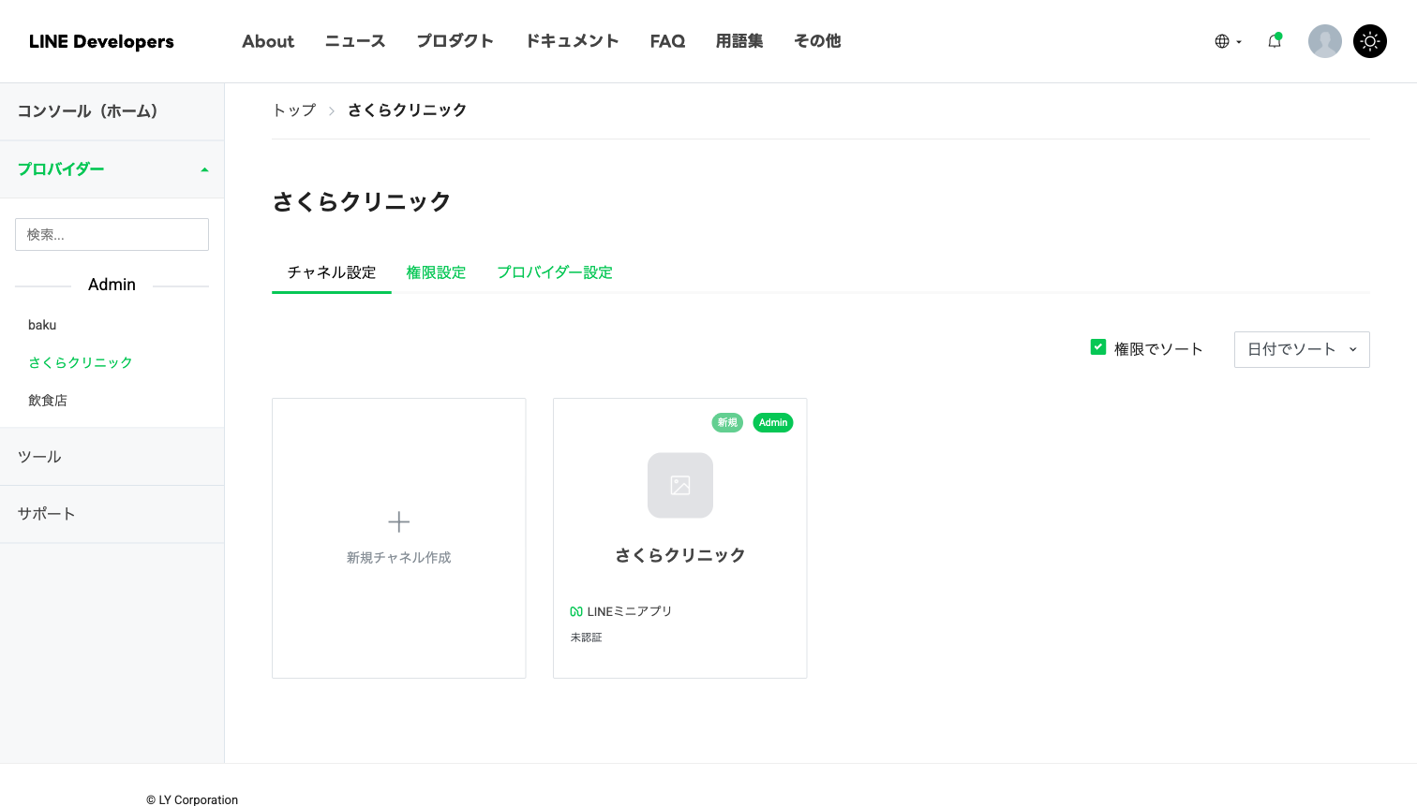Viewport: 1417px width, 806px height.
Task: Click the LINE Developers logo
Action: tap(101, 41)
